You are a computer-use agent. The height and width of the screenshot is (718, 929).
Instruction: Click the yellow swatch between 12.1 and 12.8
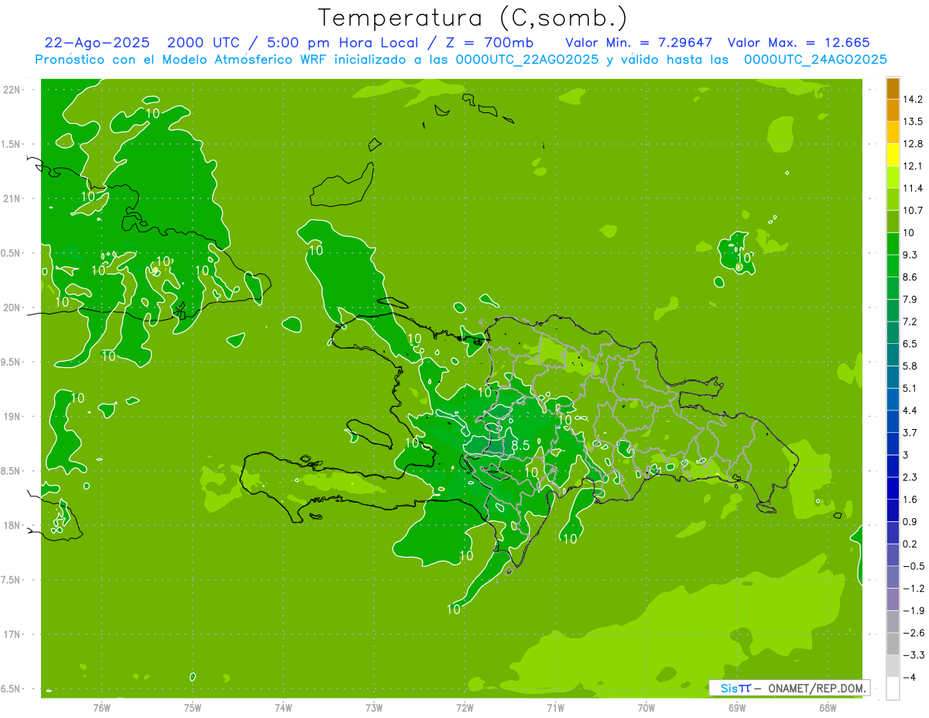893,155
